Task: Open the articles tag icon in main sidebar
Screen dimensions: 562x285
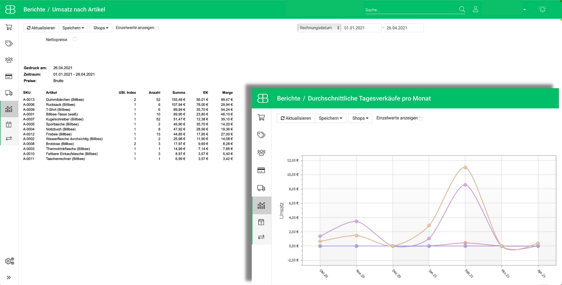Action: [x=9, y=43]
